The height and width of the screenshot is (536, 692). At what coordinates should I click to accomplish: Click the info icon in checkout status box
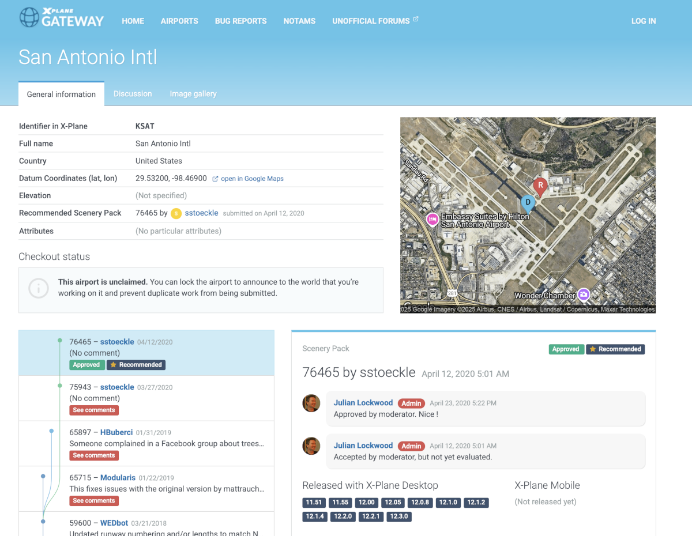point(39,288)
